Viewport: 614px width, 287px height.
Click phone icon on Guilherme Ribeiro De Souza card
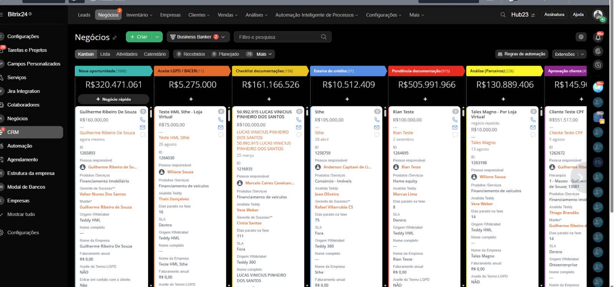point(142,120)
